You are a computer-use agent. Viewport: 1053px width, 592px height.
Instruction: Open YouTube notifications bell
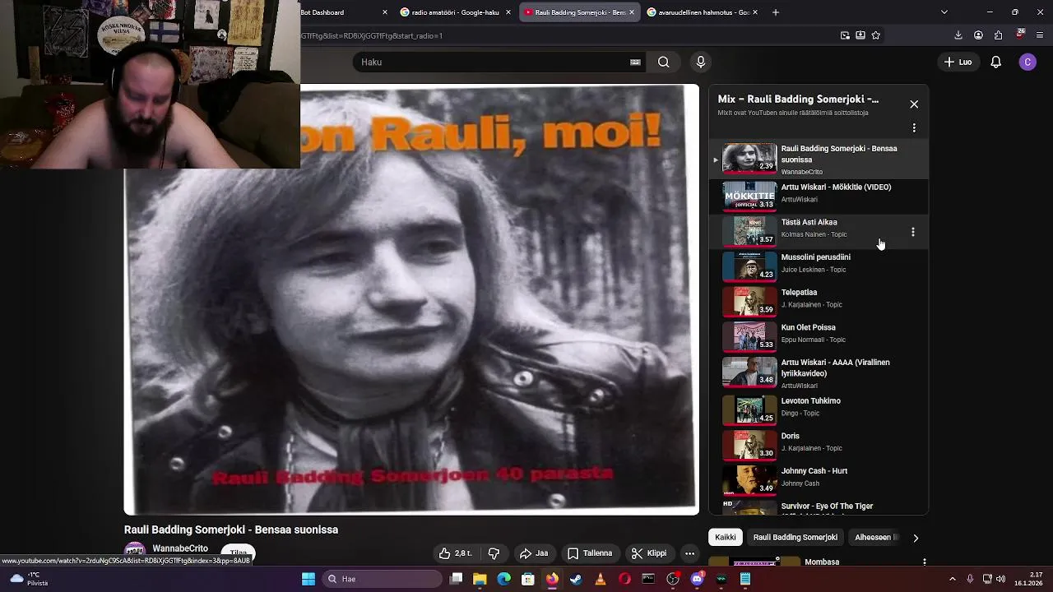tap(995, 62)
